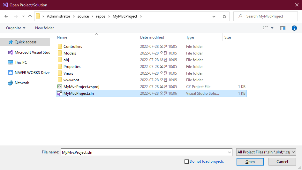Open the All Project Files type filter
302x170 pixels.
(266, 152)
